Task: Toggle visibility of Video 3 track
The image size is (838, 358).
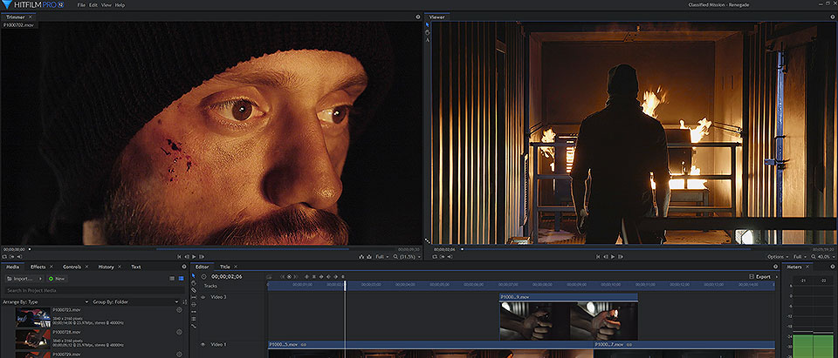Action: (x=203, y=297)
